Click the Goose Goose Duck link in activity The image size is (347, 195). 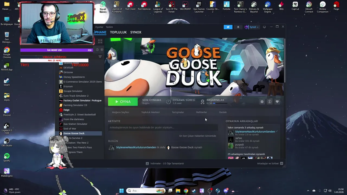182,147
